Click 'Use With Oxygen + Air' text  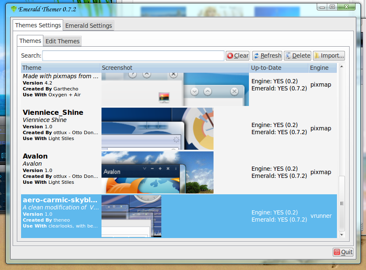[52, 95]
